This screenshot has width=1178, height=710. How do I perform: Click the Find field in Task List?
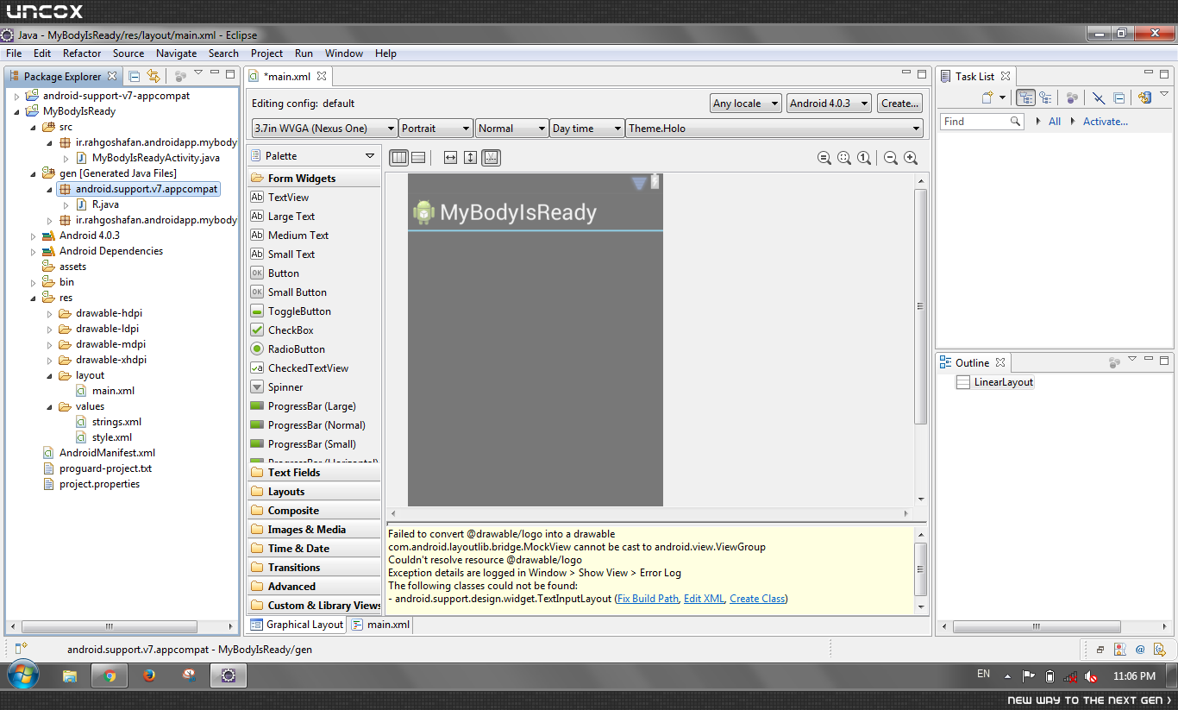(981, 122)
